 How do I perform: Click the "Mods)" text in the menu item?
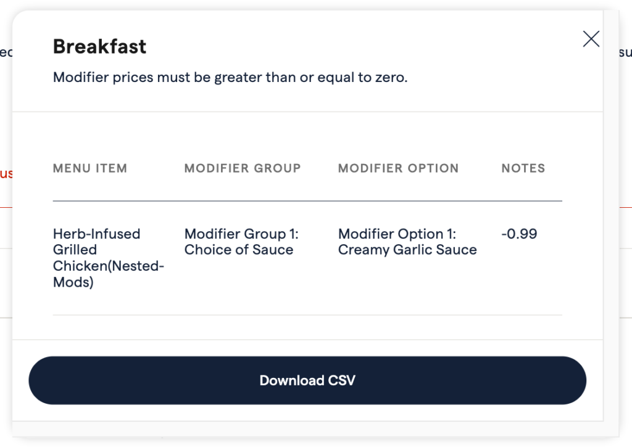point(73,283)
